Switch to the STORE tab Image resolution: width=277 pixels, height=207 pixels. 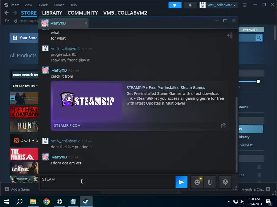pyautogui.click(x=29, y=13)
